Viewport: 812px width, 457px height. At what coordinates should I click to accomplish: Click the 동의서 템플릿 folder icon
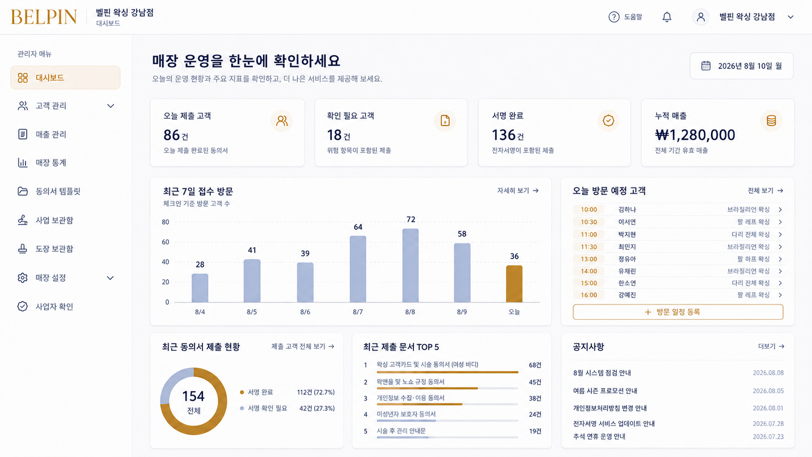[x=23, y=191]
